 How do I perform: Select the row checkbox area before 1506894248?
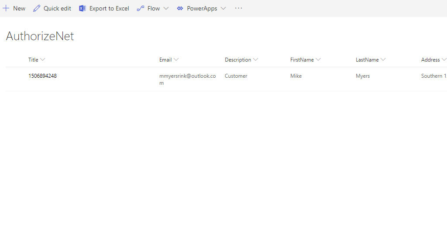15,79
